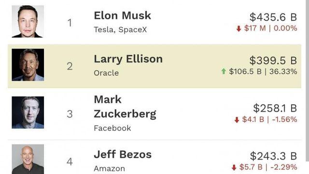Open the Larry Ellison name link
309x174 pixels.
tap(128, 59)
